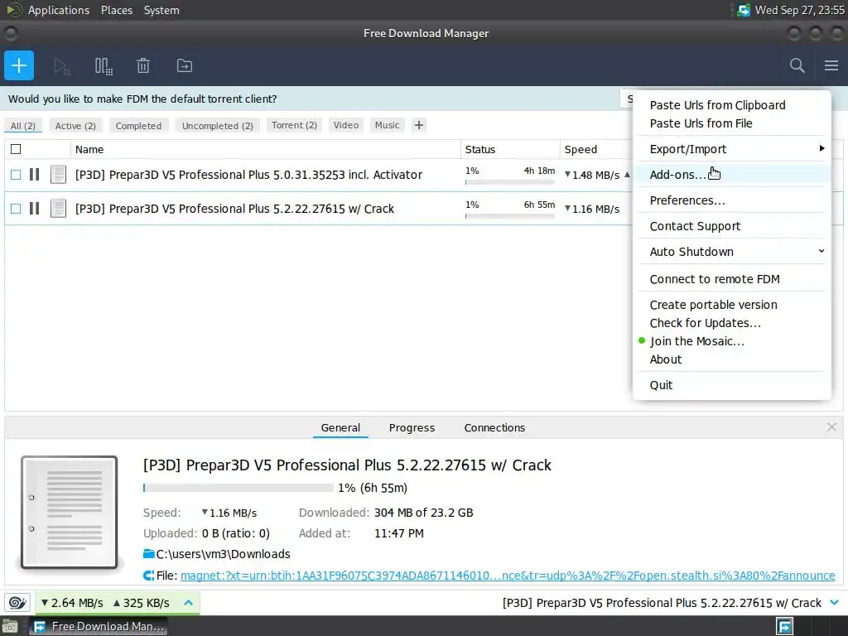Switch to the General details tab
The image size is (848, 636).
[x=340, y=427]
